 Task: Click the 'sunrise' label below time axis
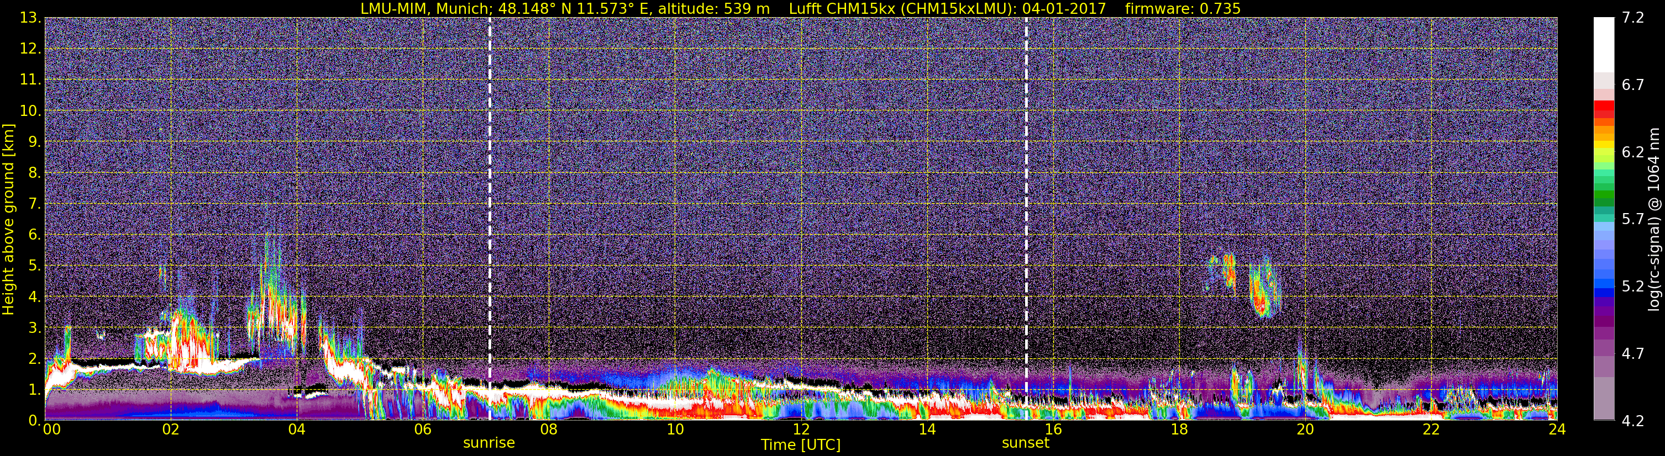(x=489, y=443)
